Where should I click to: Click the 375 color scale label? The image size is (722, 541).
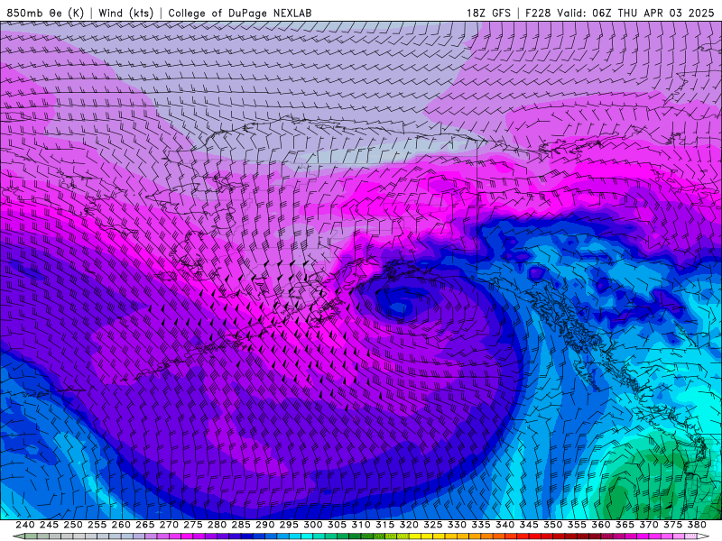(672, 525)
